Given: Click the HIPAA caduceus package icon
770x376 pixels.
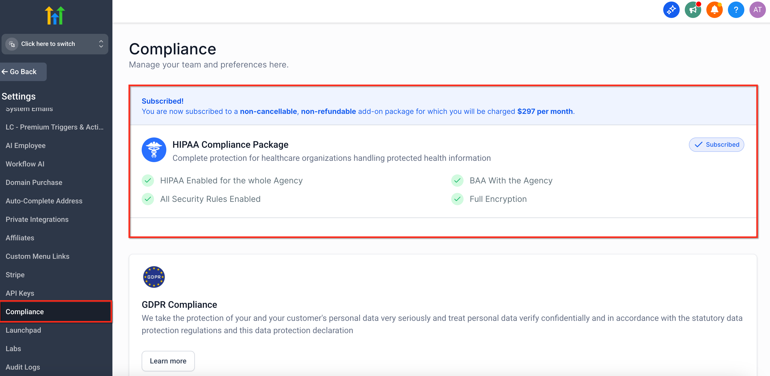Looking at the screenshot, I should click(154, 150).
